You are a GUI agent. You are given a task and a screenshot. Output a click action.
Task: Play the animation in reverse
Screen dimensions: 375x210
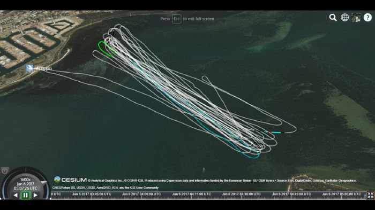[x=16, y=195]
